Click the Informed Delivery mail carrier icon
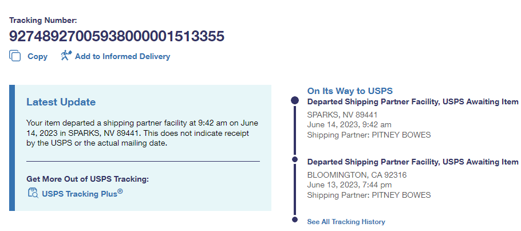The image size is (521, 231). click(66, 56)
